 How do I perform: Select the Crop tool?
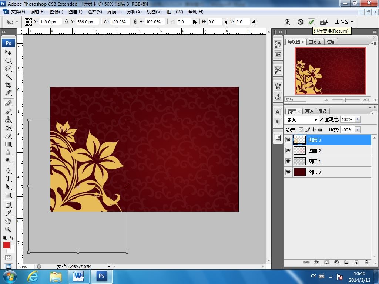[8, 85]
